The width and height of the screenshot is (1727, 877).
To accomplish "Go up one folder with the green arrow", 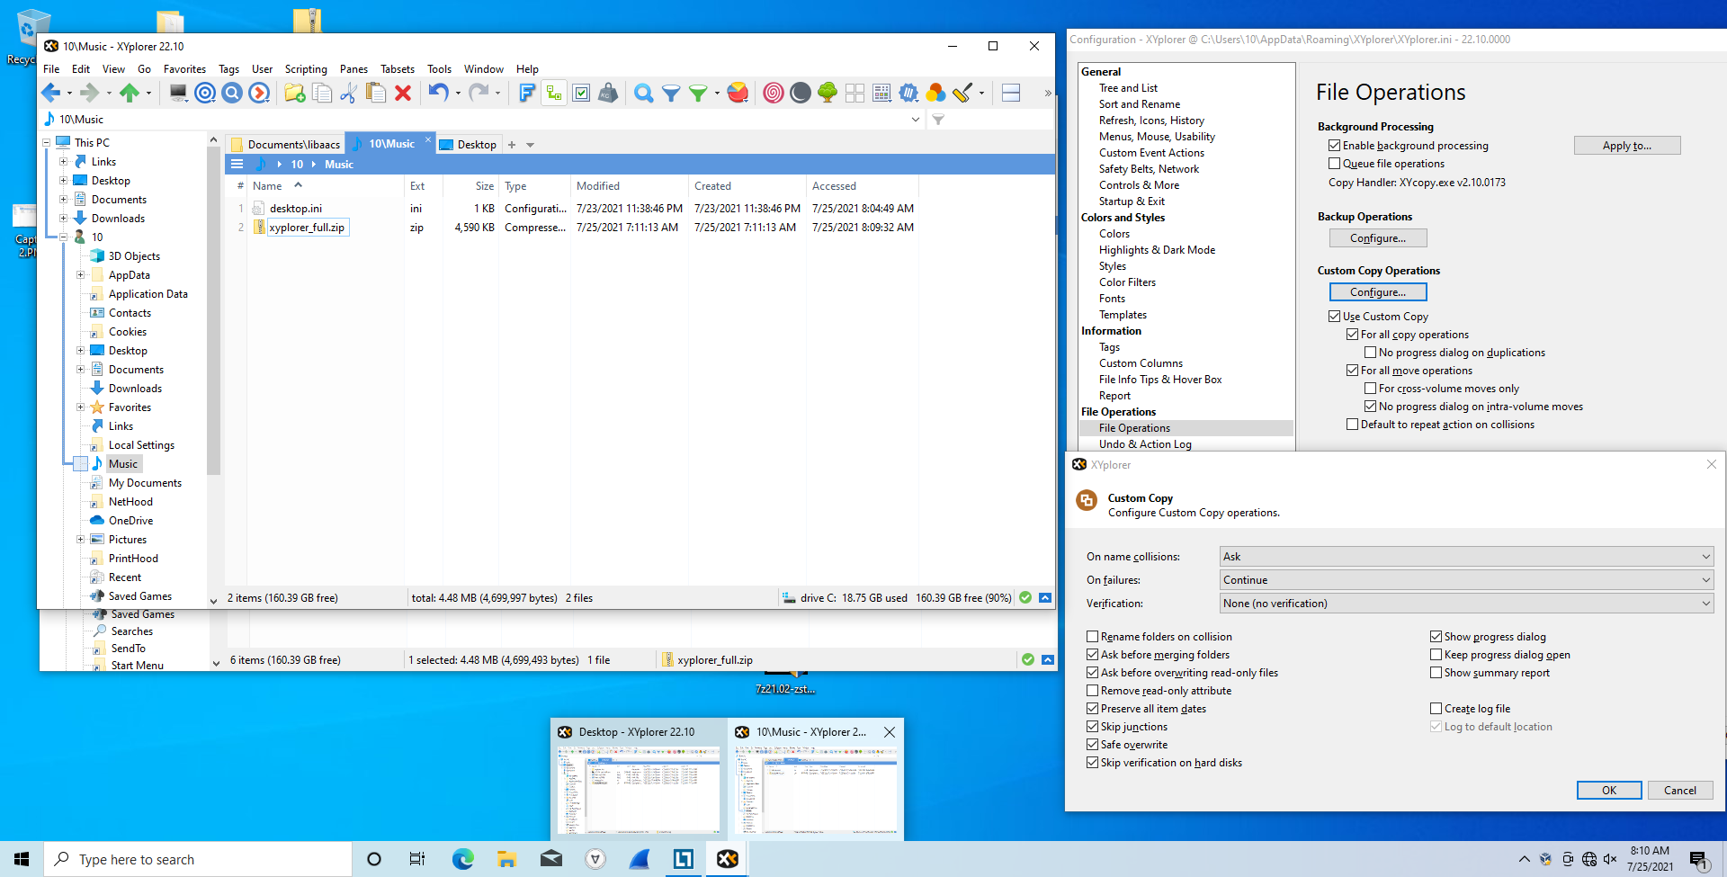I will [130, 93].
